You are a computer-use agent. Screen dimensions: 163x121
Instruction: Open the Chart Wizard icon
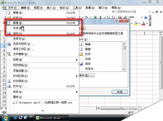pyautogui.click(x=120, y=17)
